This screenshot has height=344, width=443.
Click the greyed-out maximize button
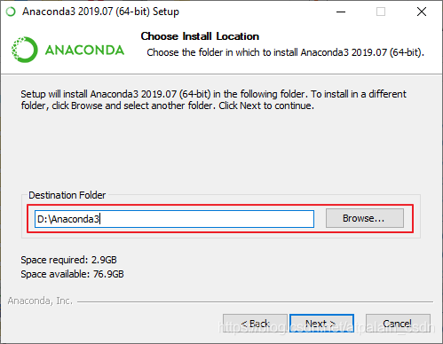click(381, 12)
